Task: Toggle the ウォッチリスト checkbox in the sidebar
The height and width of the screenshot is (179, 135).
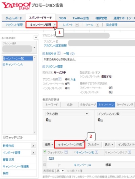Action: [x=4, y=137]
